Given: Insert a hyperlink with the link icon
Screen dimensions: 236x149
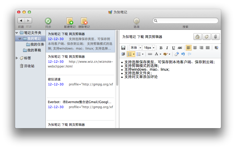Looking at the screenshot, I should pyautogui.click(x=150, y=54).
